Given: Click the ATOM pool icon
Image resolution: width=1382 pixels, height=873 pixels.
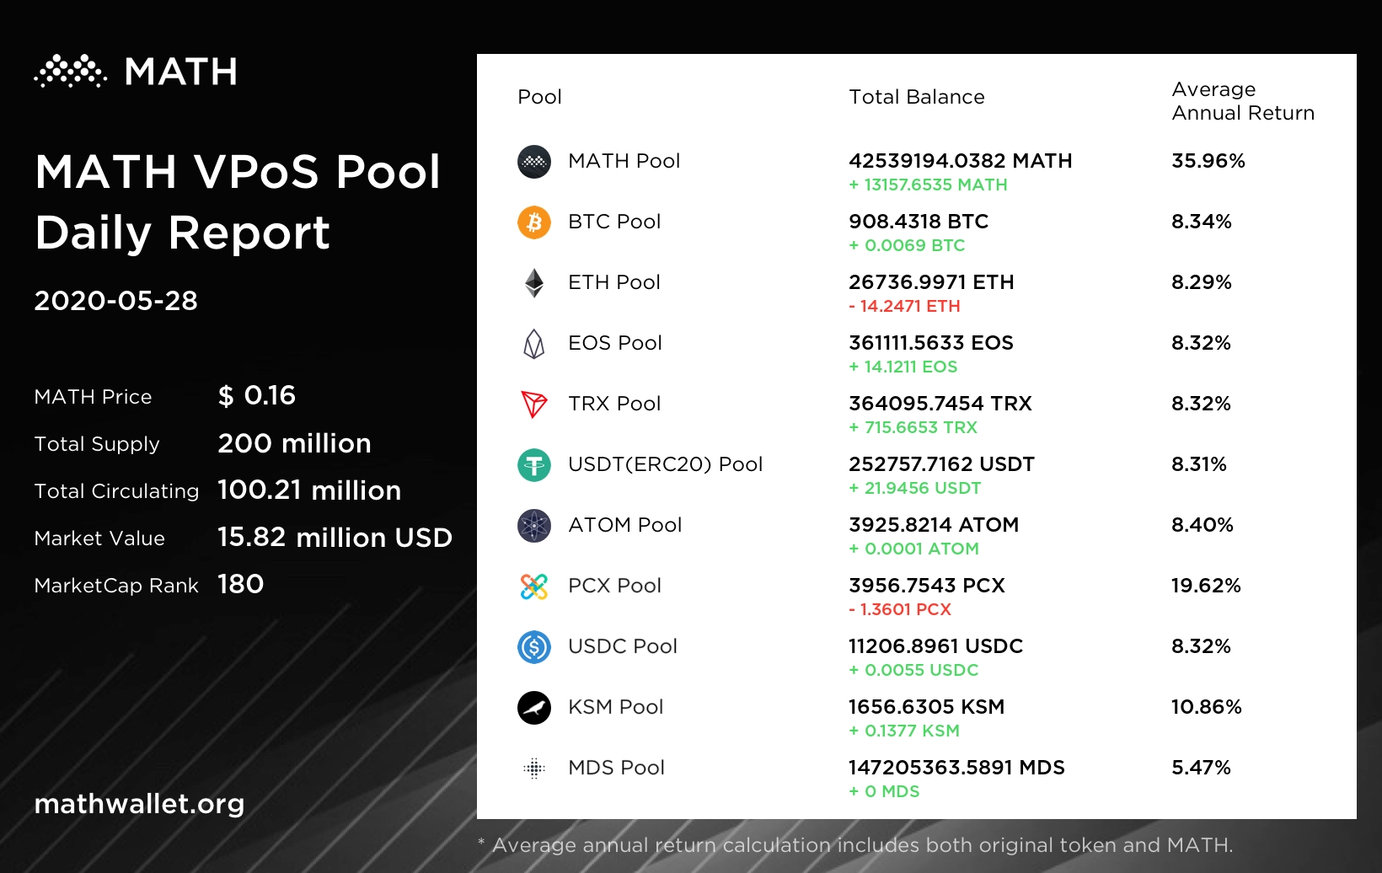Looking at the screenshot, I should [534, 526].
